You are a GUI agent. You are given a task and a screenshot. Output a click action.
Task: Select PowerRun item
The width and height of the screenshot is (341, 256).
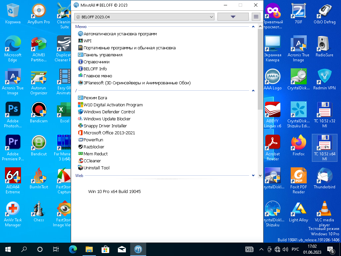point(91,140)
